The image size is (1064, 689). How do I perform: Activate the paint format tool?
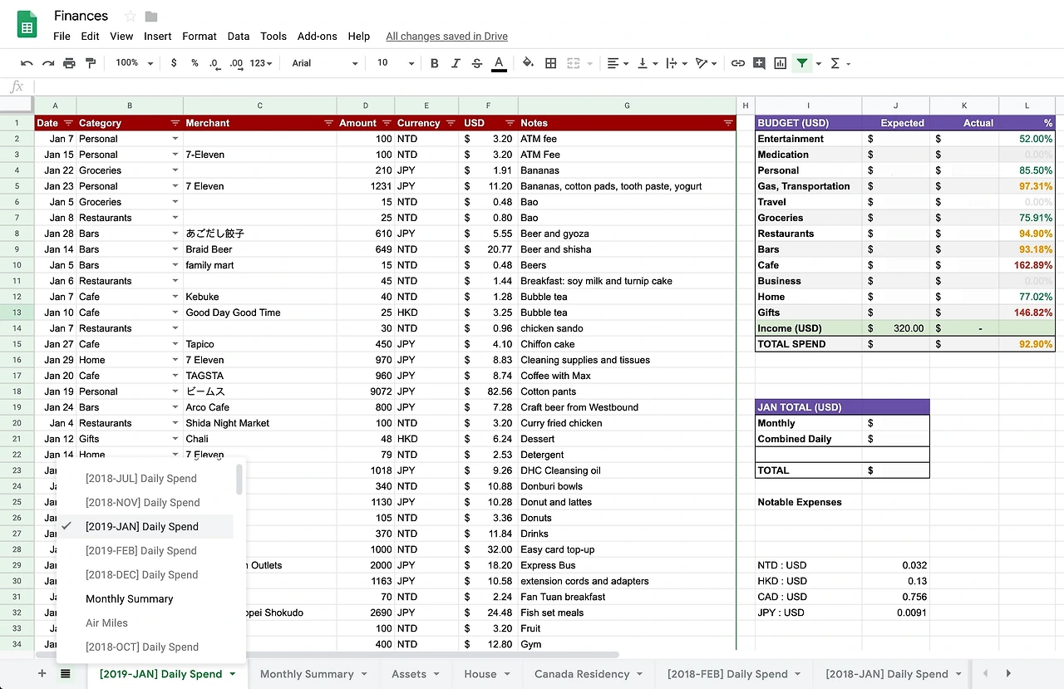pyautogui.click(x=91, y=63)
